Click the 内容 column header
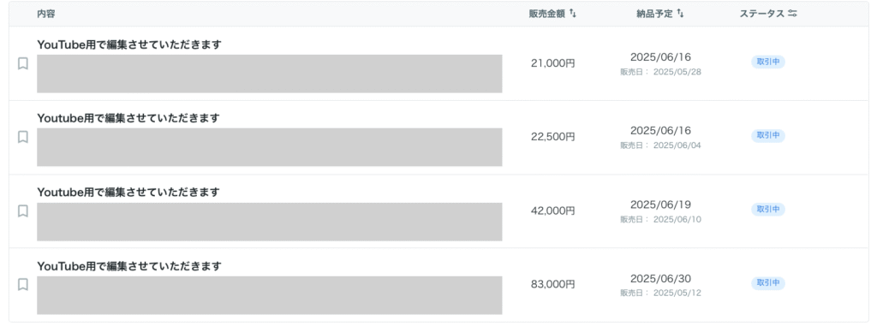Screen dimensions: 877x326 coord(46,14)
